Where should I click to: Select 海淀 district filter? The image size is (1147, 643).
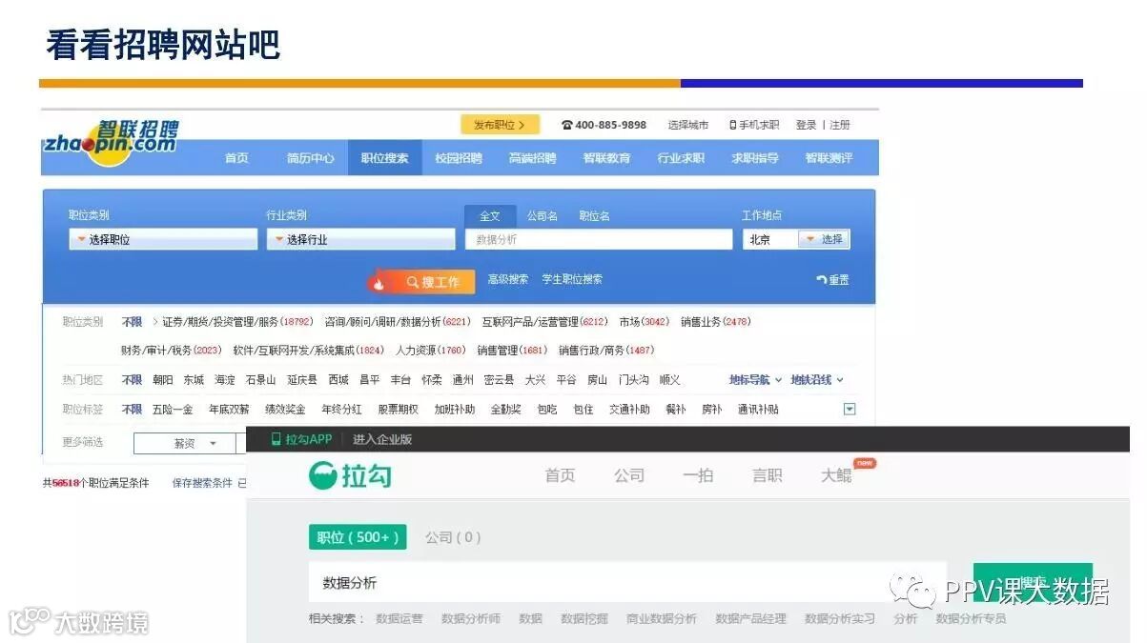[x=225, y=380]
